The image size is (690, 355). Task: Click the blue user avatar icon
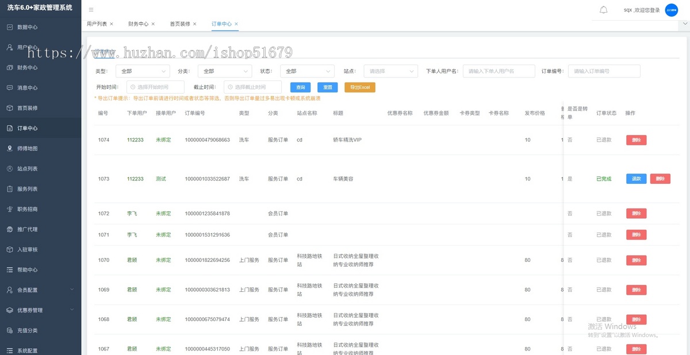[x=671, y=10]
